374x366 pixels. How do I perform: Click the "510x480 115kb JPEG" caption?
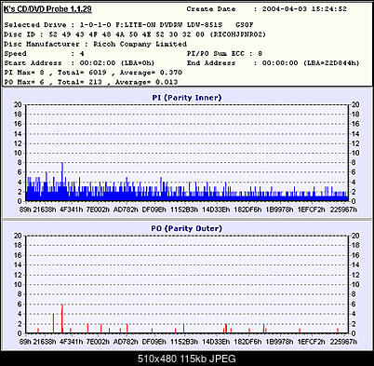187,359
